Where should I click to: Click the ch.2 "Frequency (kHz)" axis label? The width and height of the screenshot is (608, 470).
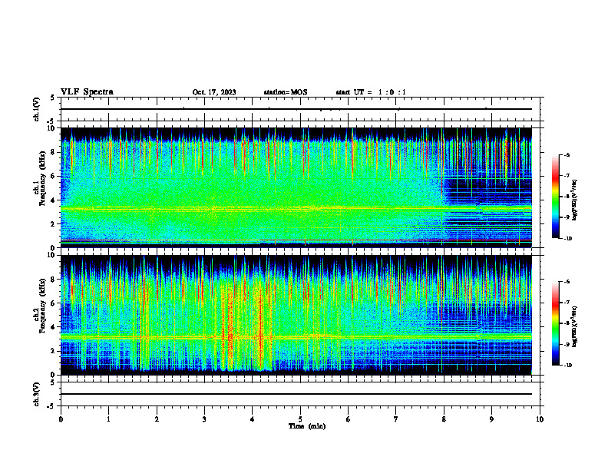click(42, 306)
